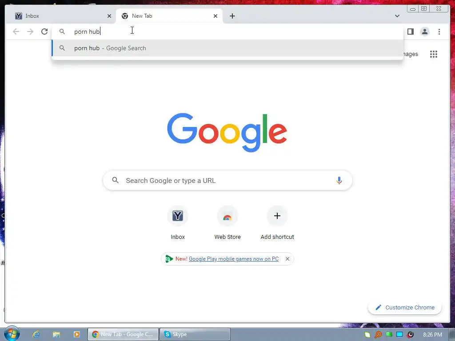The height and width of the screenshot is (341, 455).
Task: Open the Google apps grid
Action: coord(434,54)
